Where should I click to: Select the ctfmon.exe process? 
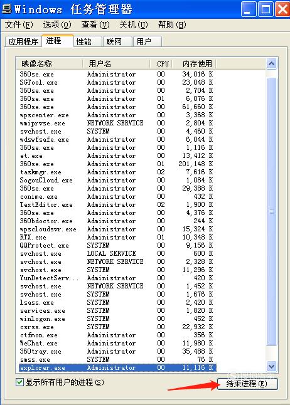point(117,335)
